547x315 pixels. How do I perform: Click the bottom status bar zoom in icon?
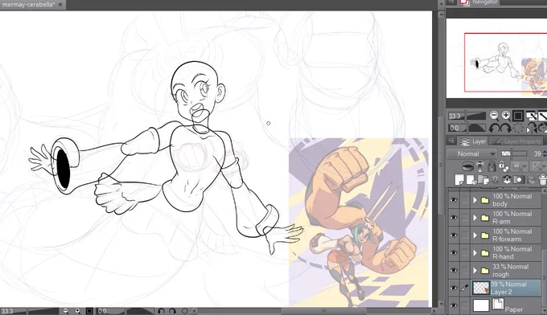coord(77,311)
